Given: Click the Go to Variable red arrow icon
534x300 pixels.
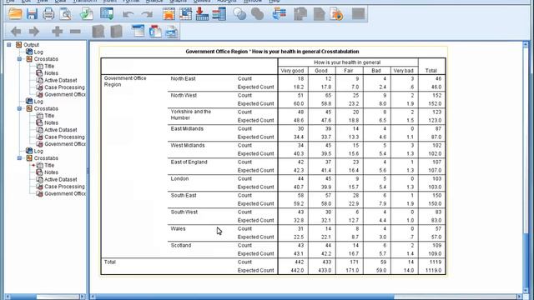Looking at the screenshot, I should pos(202,14).
